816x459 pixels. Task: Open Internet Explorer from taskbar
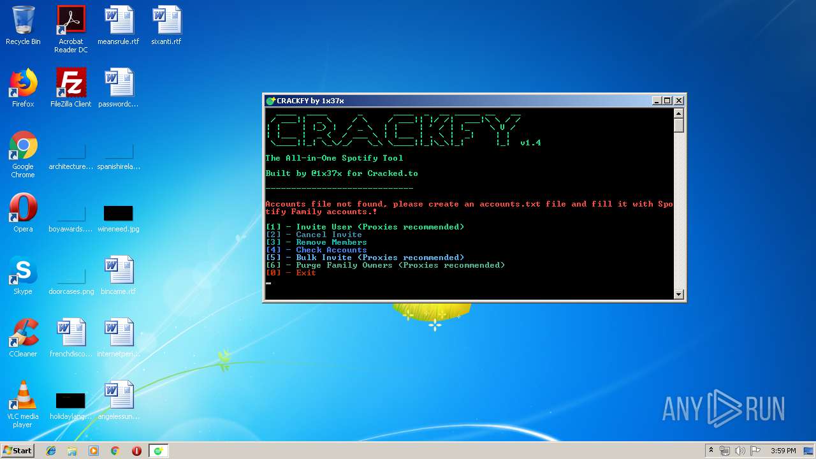[x=51, y=451]
